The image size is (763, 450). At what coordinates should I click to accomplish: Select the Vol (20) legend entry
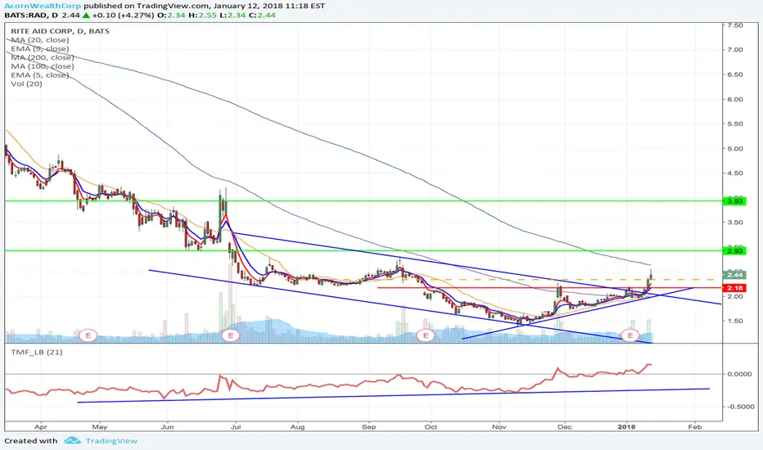point(26,83)
